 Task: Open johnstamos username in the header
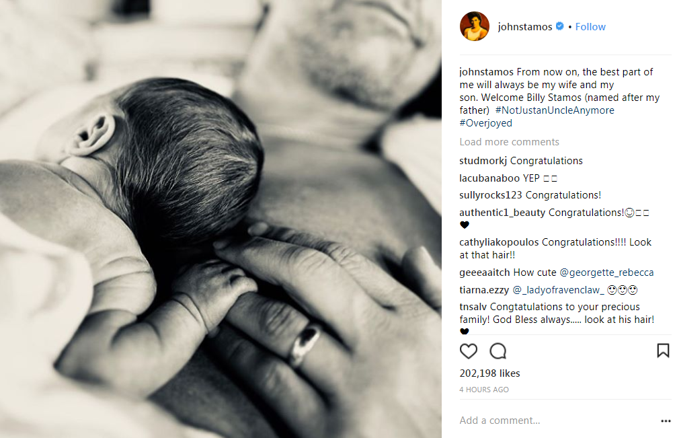pos(525,27)
